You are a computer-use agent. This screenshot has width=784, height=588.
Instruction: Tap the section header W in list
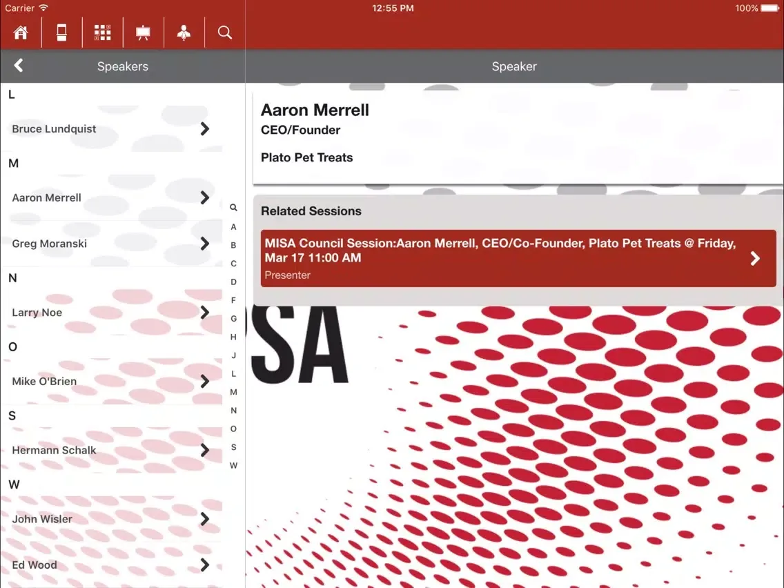pyautogui.click(x=14, y=484)
